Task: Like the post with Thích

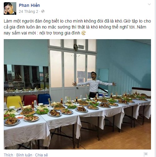Action: click(8, 155)
